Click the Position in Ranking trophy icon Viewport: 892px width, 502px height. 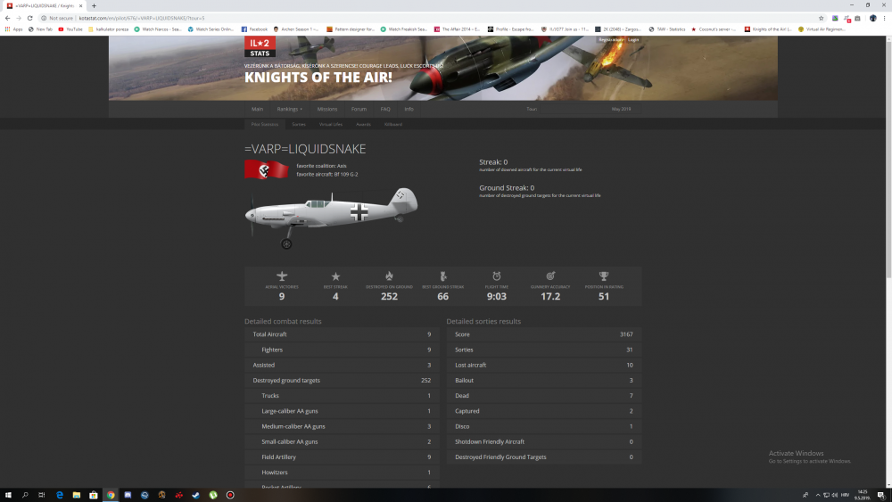pyautogui.click(x=604, y=276)
